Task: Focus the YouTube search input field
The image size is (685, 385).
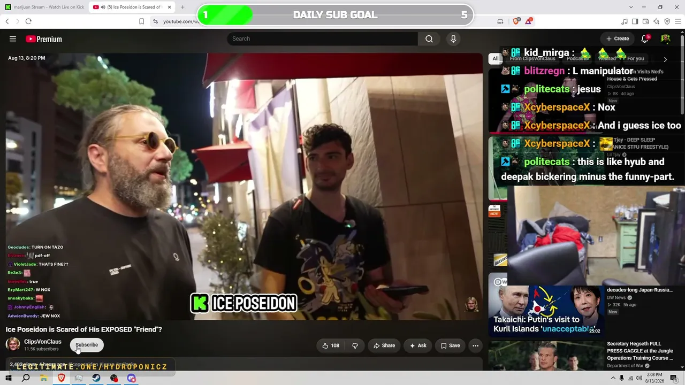Action: (x=322, y=38)
